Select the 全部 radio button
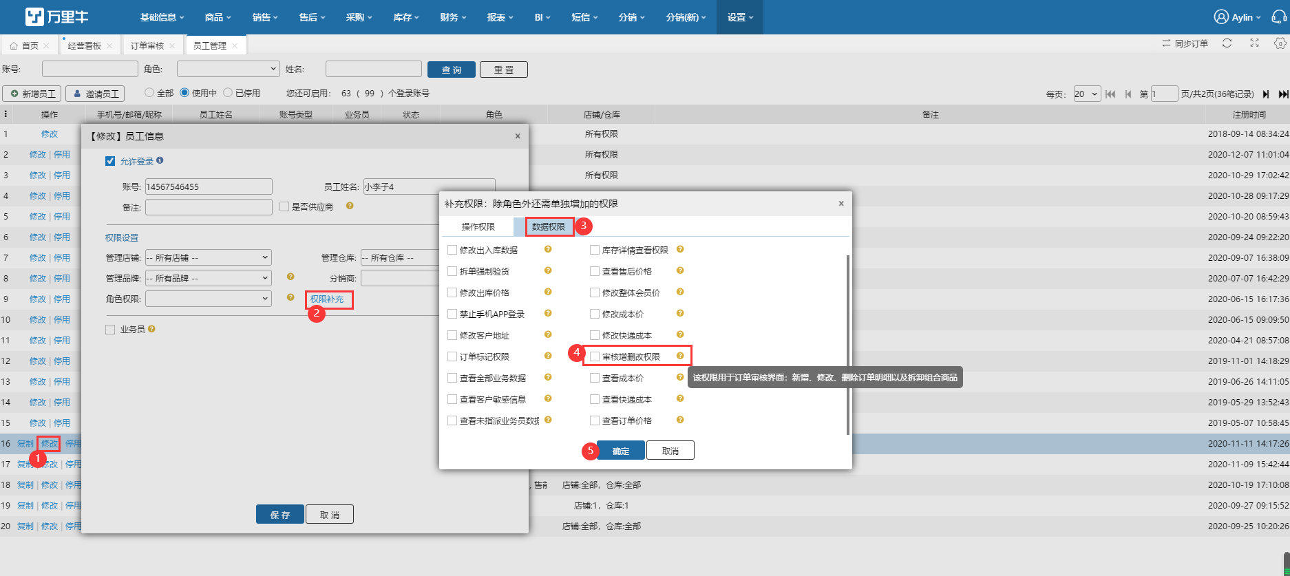The height and width of the screenshot is (576, 1290). point(149,92)
